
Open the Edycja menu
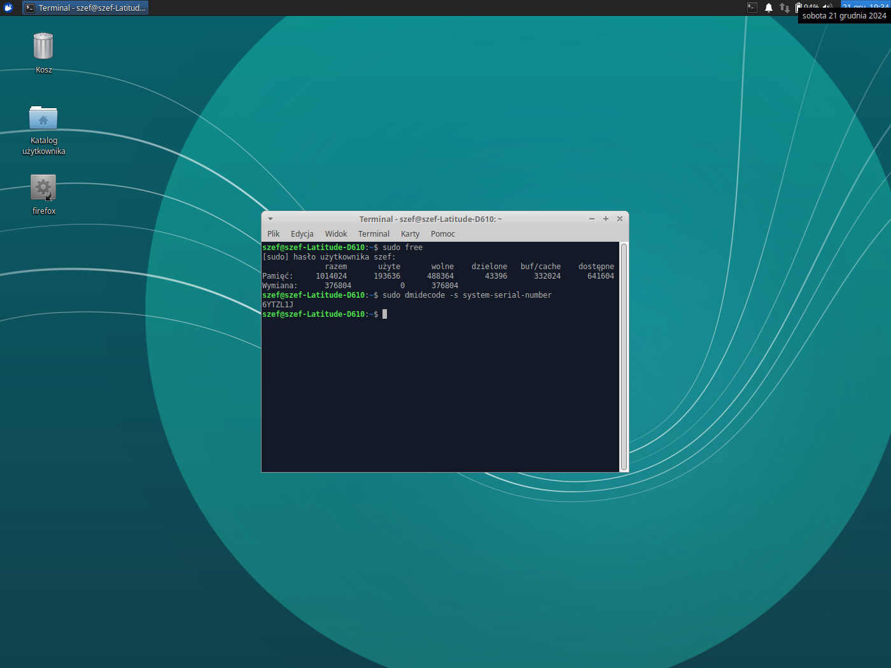(x=302, y=234)
